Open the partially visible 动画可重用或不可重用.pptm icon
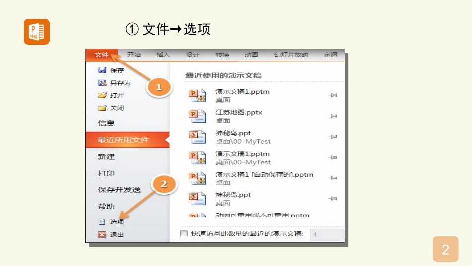The width and height of the screenshot is (472, 266). 197,215
